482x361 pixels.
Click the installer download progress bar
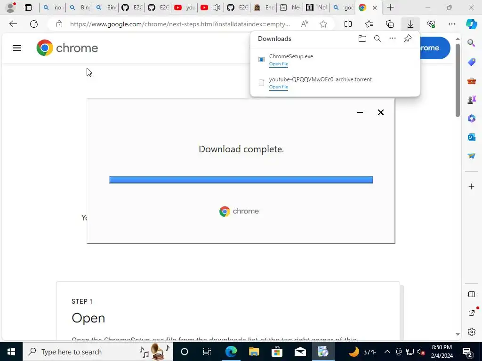click(x=241, y=180)
